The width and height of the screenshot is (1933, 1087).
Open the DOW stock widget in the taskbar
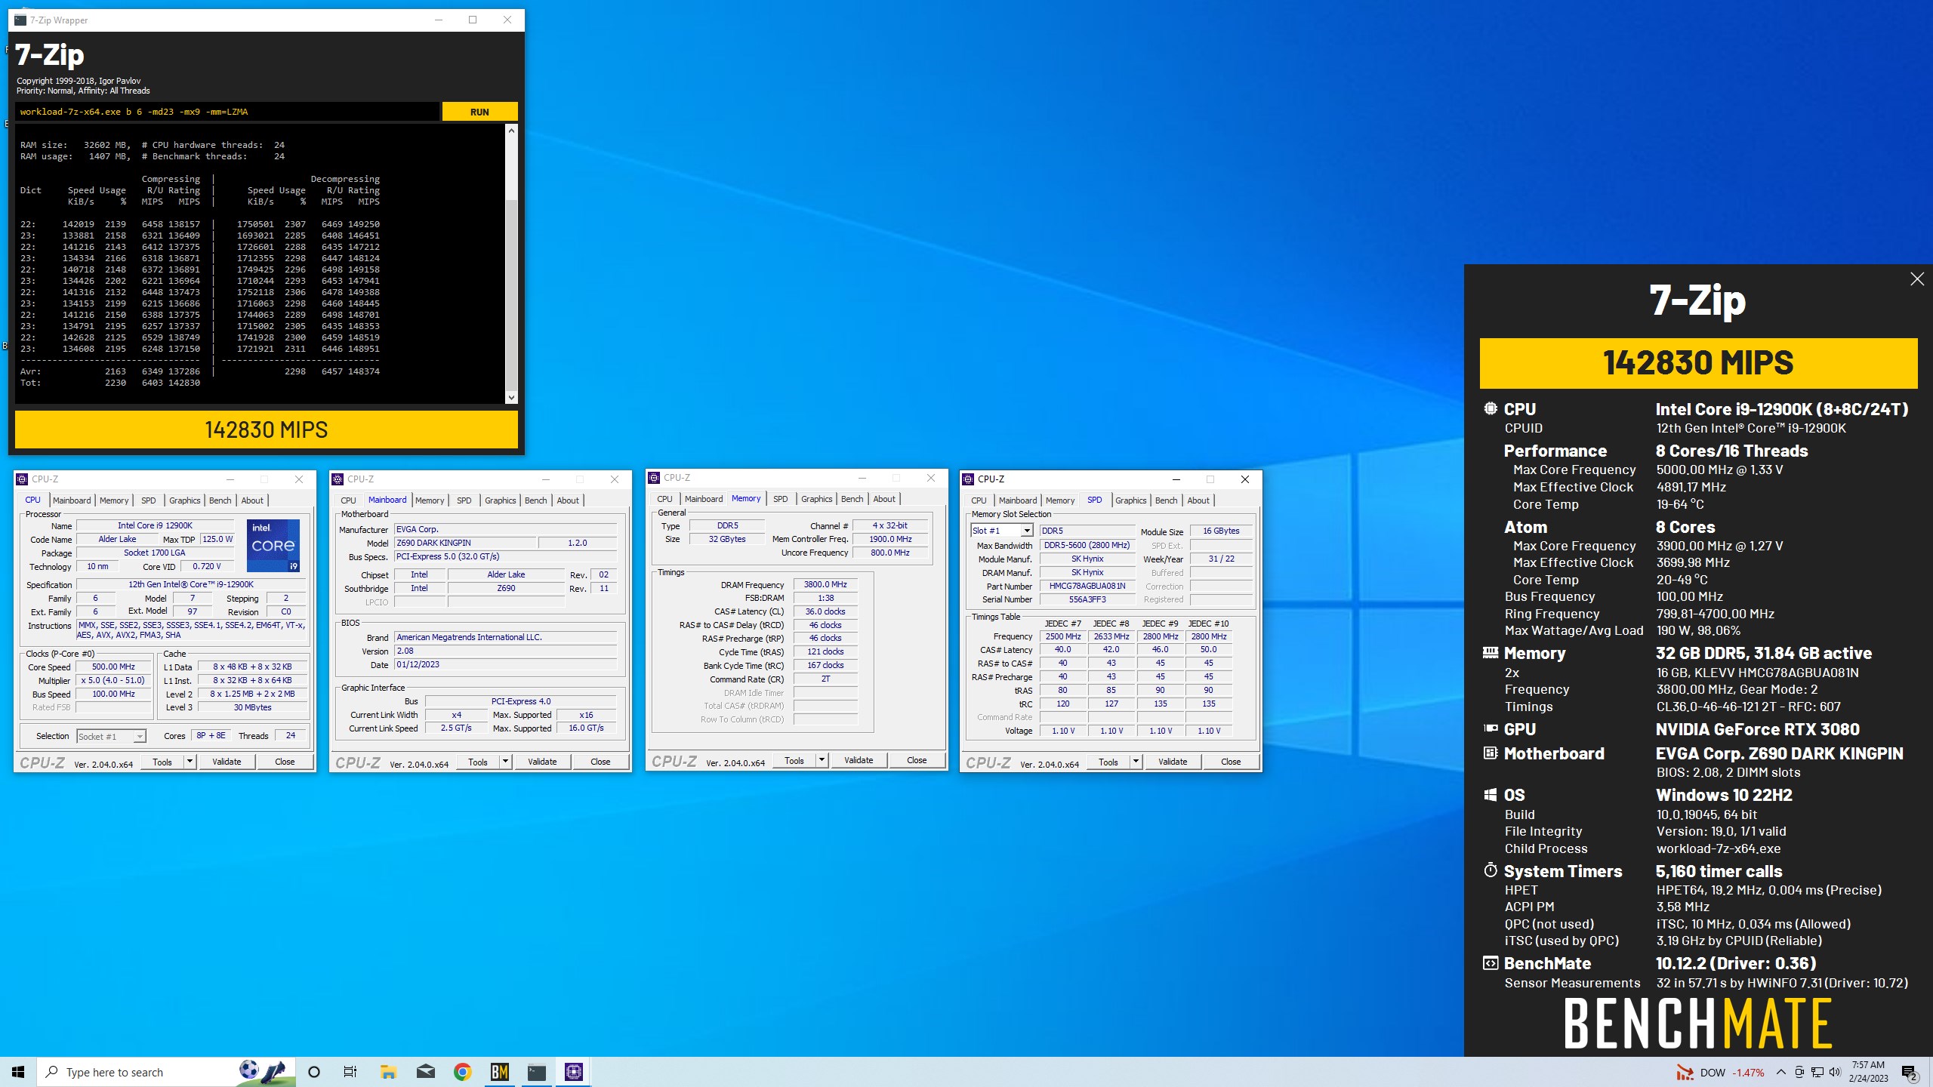[1720, 1073]
